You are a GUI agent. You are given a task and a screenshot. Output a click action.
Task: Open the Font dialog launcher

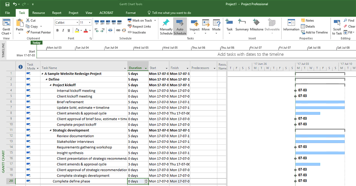(x=91, y=38)
